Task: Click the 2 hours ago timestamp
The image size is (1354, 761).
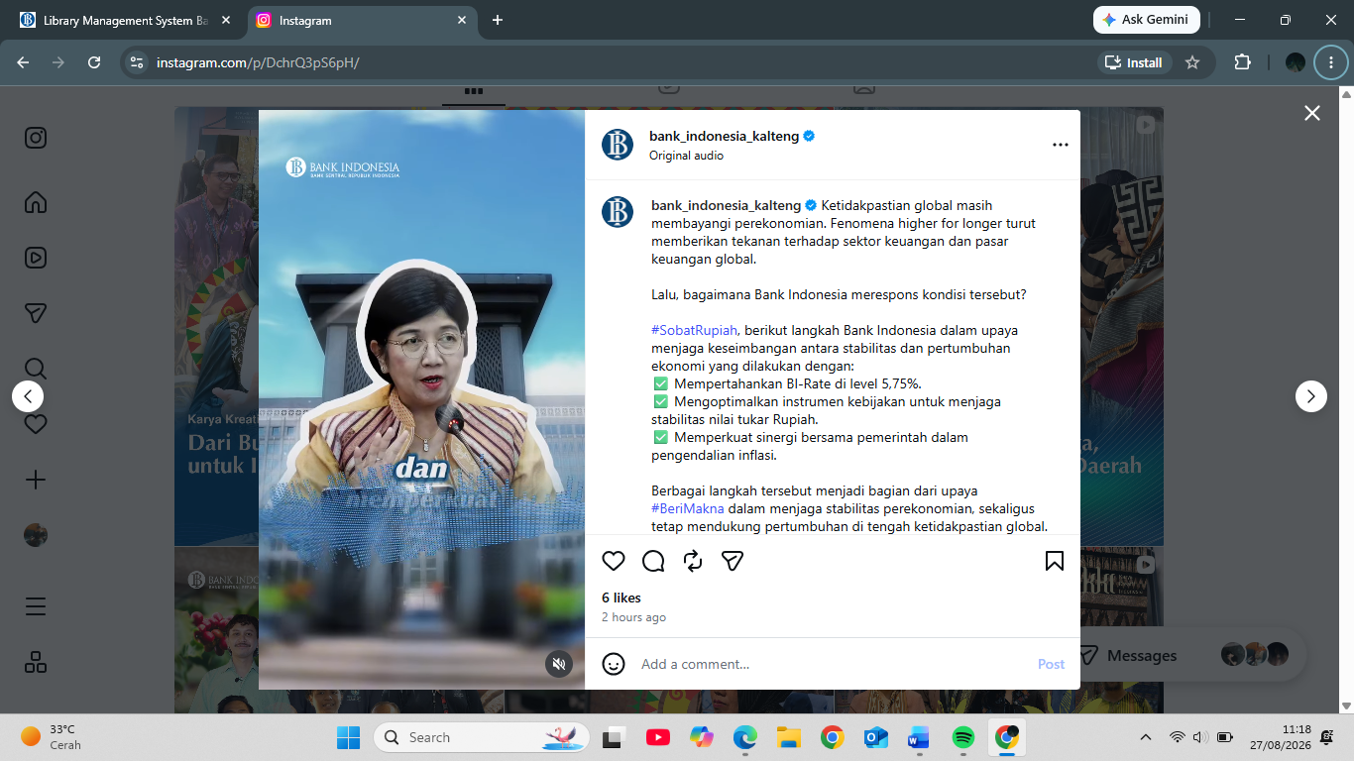Action: 633,617
